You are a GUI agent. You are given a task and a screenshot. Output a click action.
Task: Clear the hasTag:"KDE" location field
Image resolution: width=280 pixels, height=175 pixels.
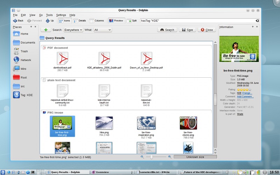coord(257,21)
